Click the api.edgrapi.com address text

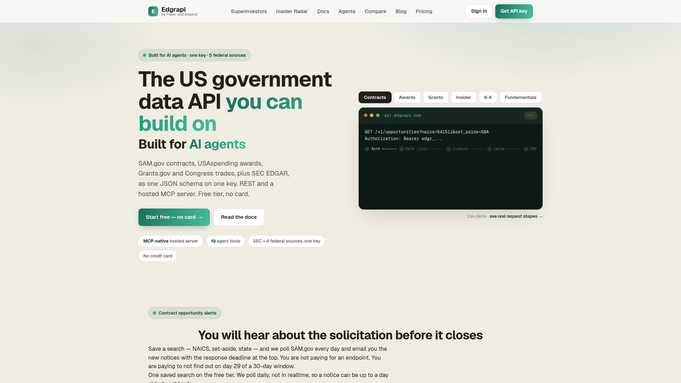[x=403, y=115]
